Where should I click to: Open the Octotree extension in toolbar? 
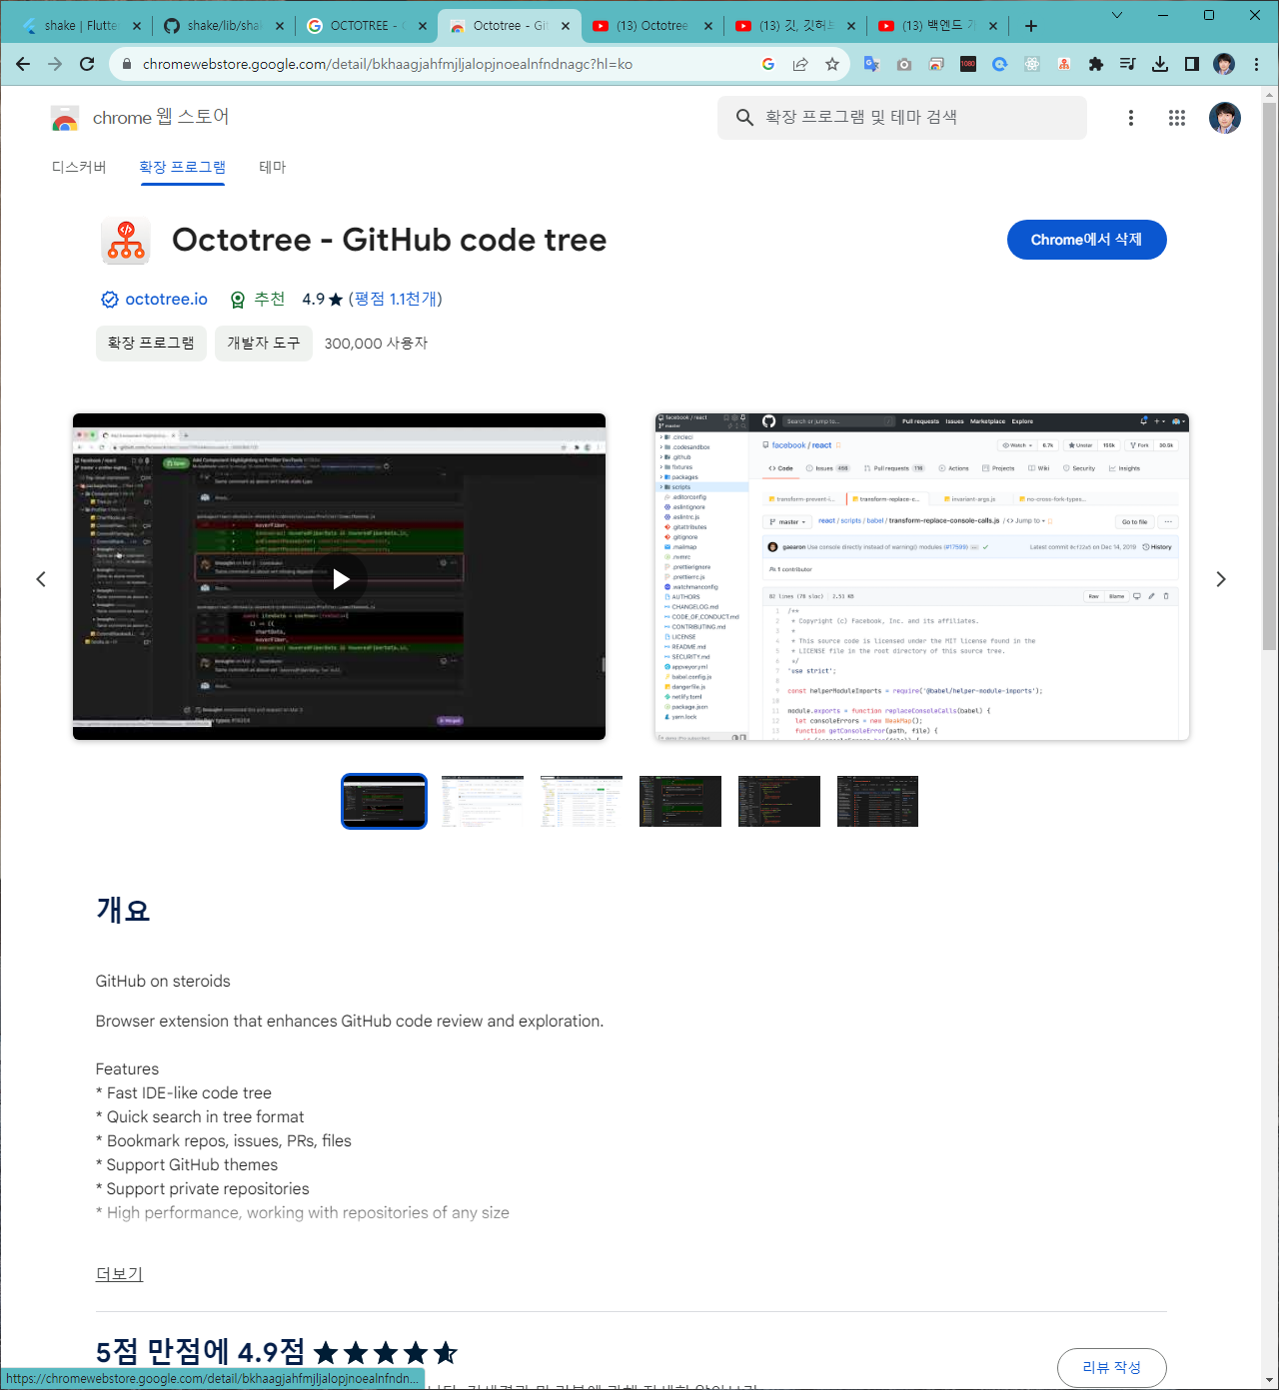pyautogui.click(x=1064, y=64)
